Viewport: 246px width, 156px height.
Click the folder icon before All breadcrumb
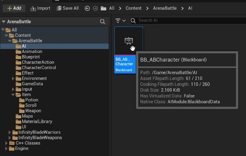pyautogui.click(x=104, y=9)
